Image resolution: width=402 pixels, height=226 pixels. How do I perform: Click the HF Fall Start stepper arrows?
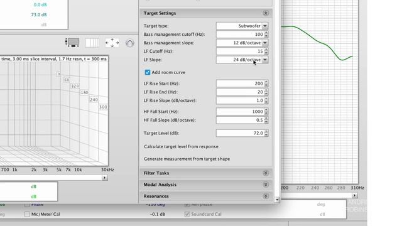click(x=266, y=112)
